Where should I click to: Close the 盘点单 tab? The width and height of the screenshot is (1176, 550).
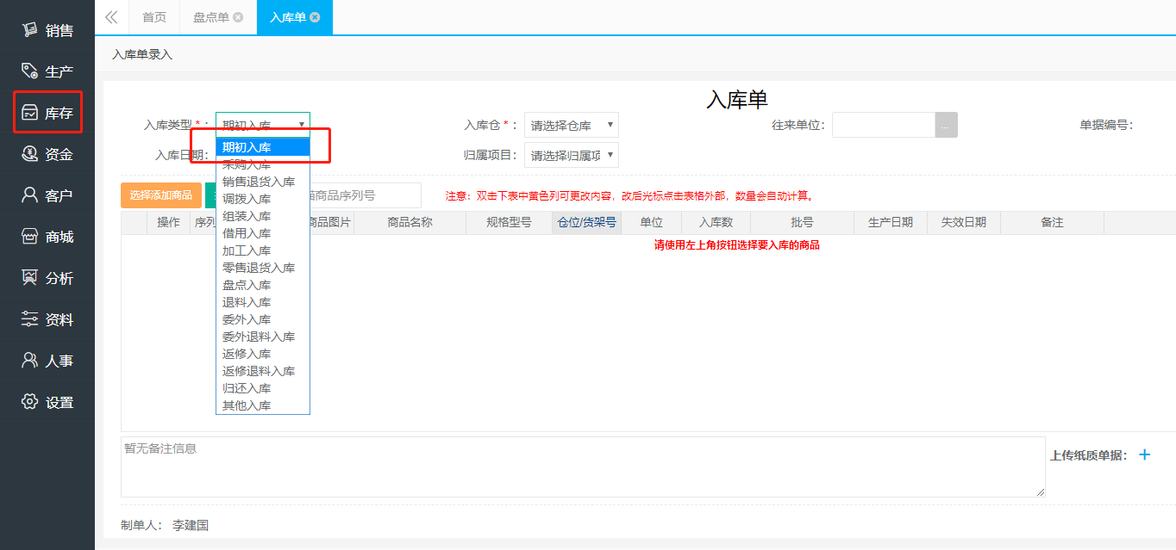(x=238, y=17)
